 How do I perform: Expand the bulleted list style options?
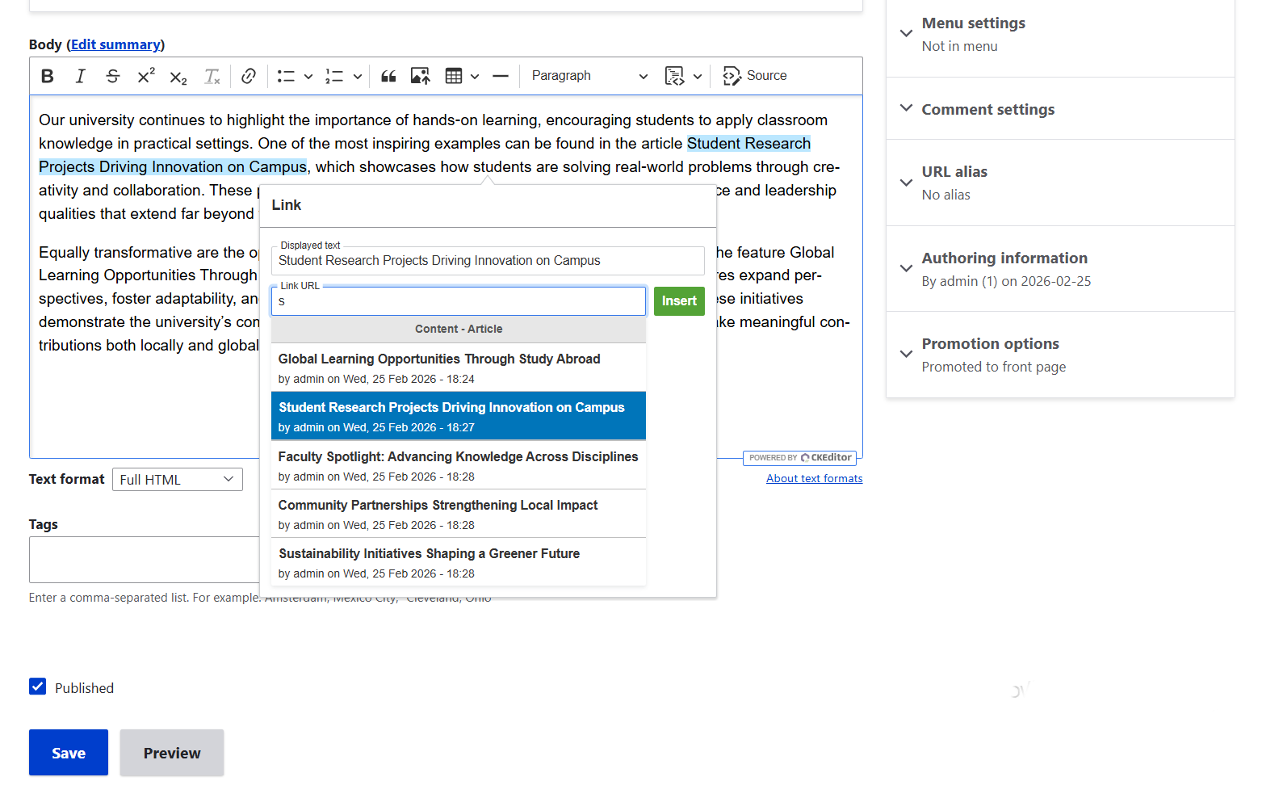click(308, 75)
